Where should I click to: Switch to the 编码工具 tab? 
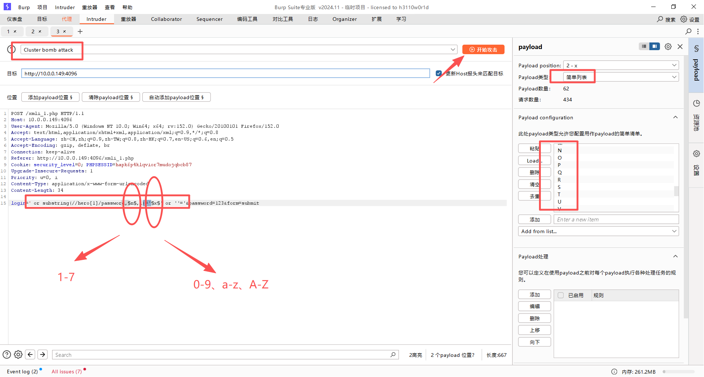(x=247, y=19)
